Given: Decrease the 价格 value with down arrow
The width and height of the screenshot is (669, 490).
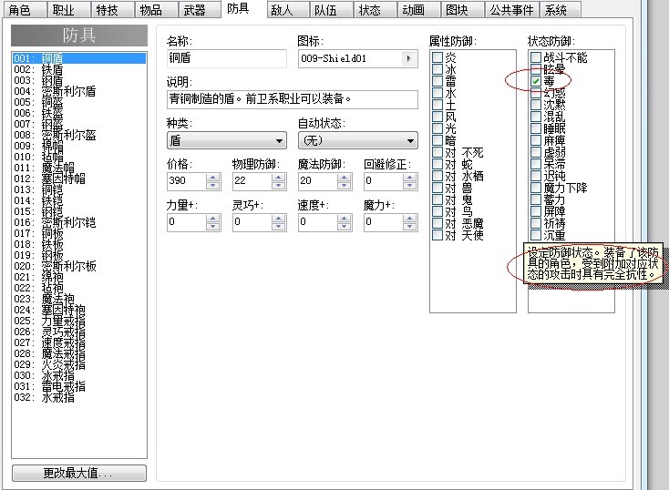Looking at the screenshot, I should click(x=213, y=185).
